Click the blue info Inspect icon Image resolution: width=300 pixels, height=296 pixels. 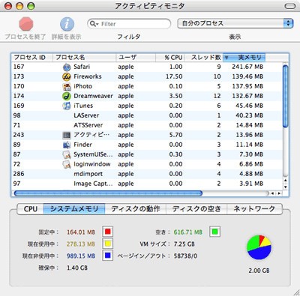coord(67,24)
